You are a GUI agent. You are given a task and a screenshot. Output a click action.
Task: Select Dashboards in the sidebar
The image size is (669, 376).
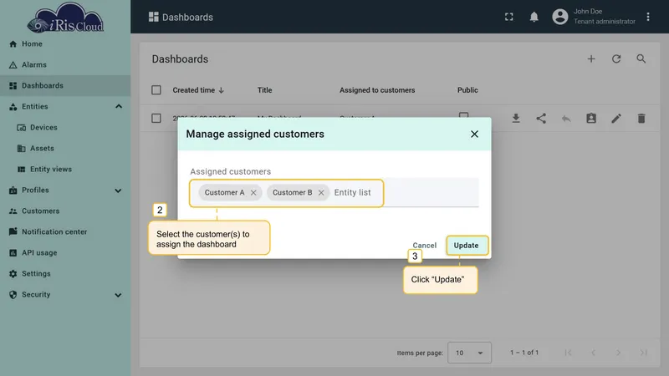coord(65,86)
